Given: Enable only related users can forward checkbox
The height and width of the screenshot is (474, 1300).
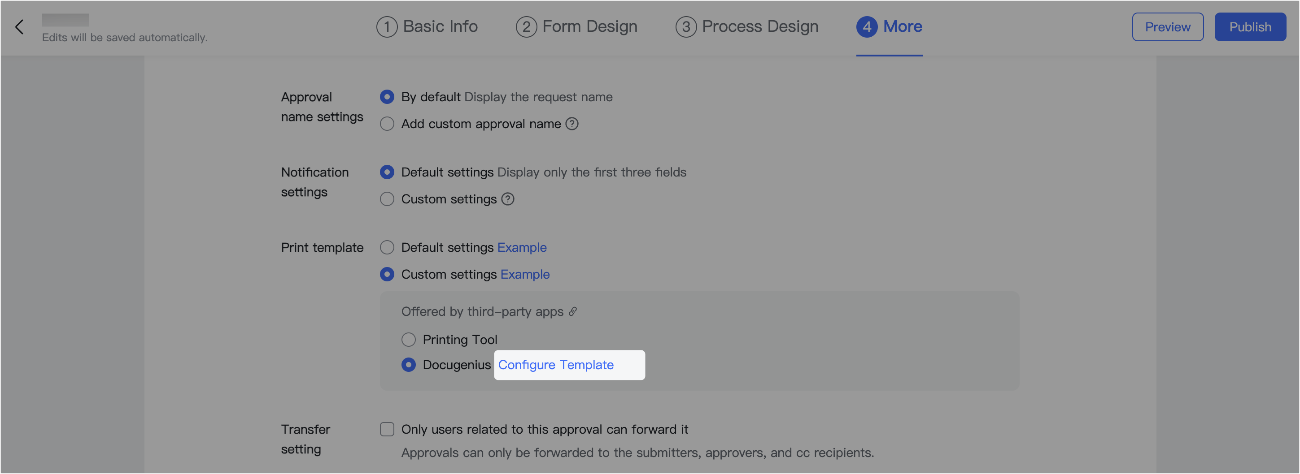Looking at the screenshot, I should 387,429.
